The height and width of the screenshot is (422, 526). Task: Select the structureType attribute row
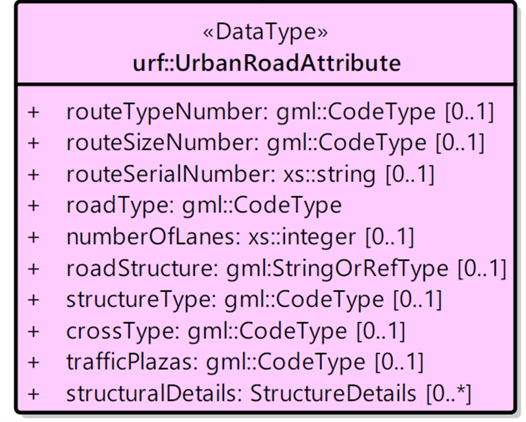235,299
